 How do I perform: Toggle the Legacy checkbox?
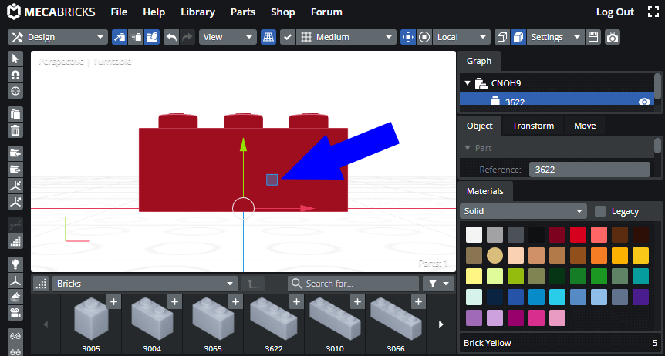600,211
